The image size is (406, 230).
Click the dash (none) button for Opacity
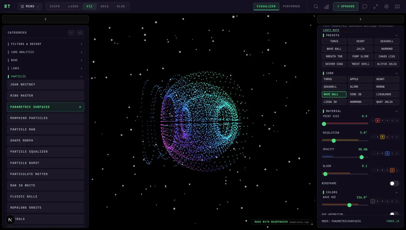pos(373,154)
